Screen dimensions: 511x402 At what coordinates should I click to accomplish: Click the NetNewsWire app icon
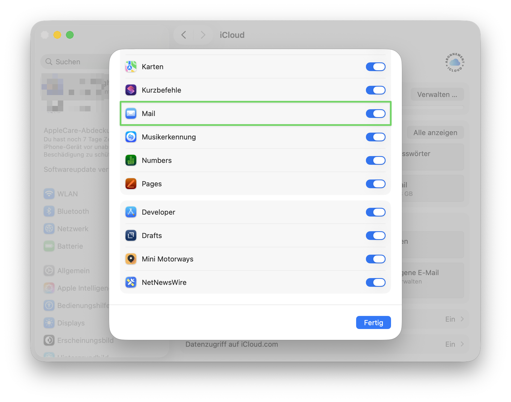coord(131,282)
